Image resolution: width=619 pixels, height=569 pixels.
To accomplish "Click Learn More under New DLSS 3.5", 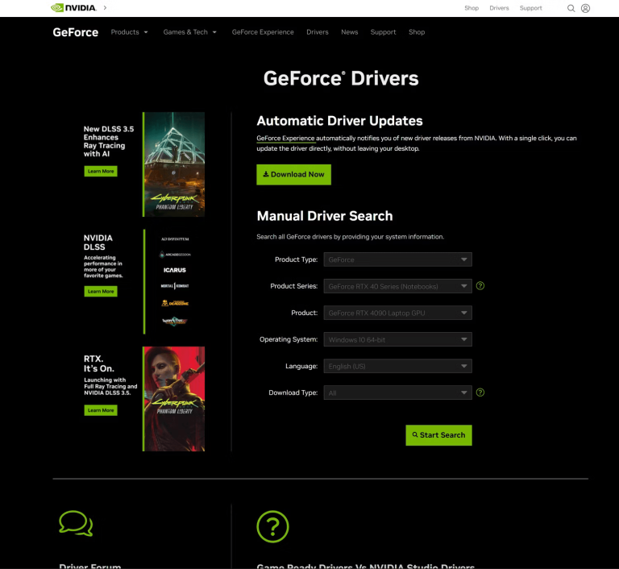I will point(101,172).
